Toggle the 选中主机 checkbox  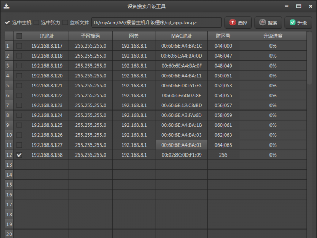7,23
